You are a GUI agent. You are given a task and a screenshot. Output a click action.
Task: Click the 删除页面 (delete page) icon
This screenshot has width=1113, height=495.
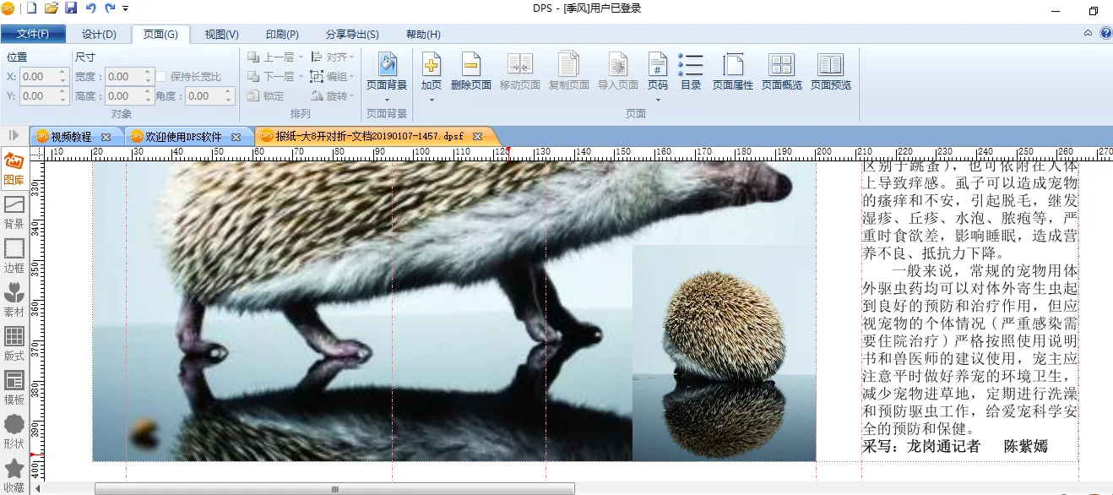[470, 64]
